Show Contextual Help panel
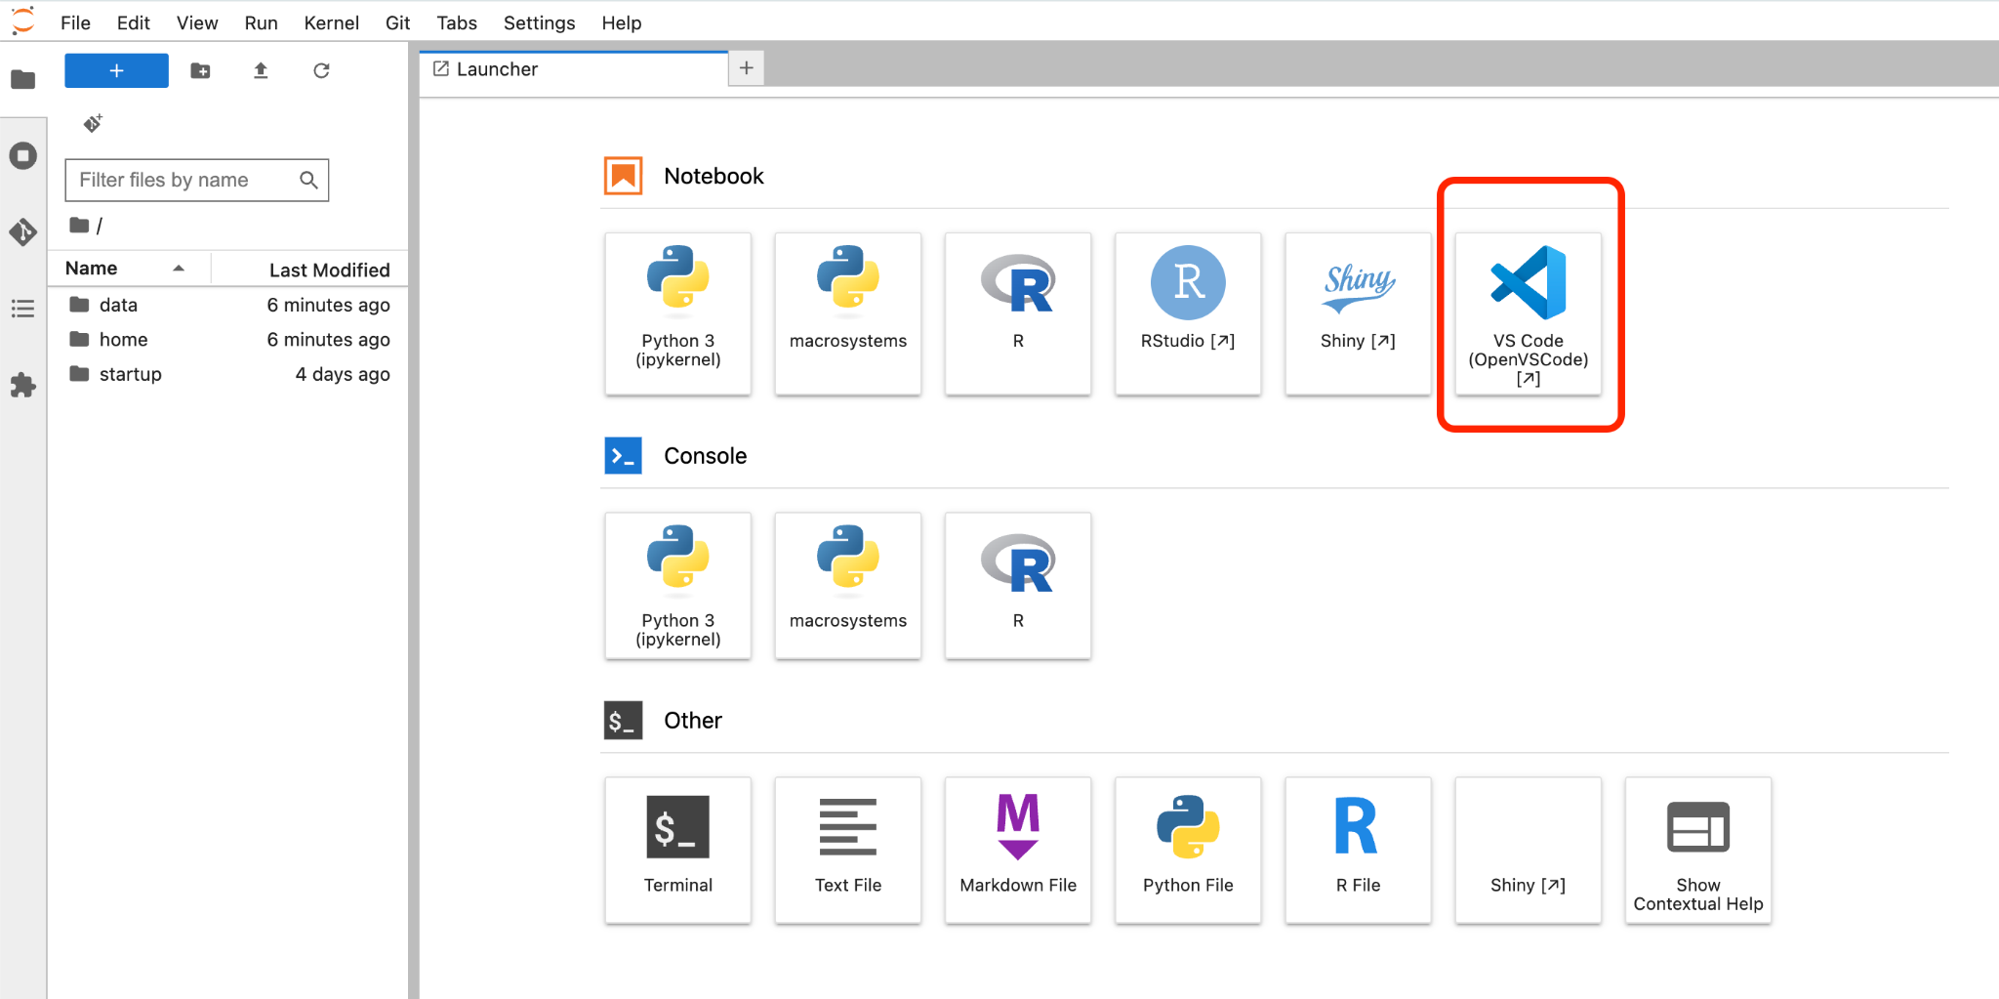 point(1698,851)
